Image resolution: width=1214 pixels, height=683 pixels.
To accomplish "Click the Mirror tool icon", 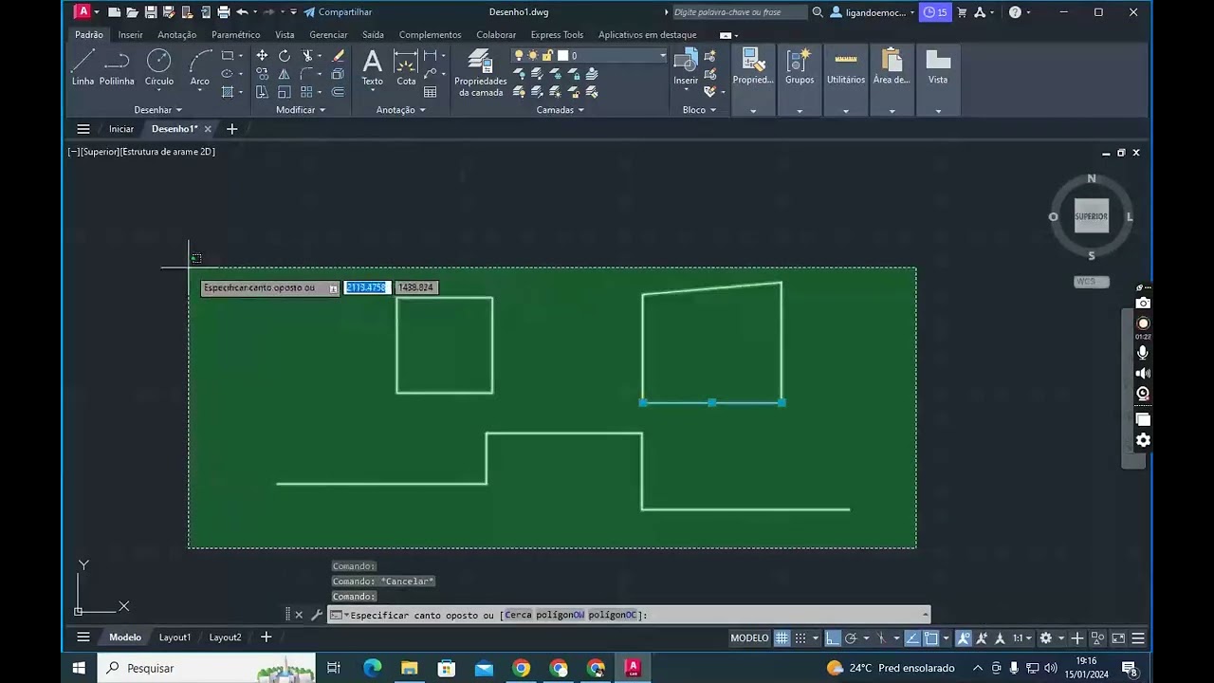I will tap(285, 74).
